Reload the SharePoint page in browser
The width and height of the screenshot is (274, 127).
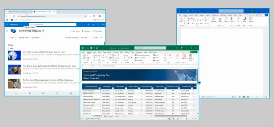[14, 16]
